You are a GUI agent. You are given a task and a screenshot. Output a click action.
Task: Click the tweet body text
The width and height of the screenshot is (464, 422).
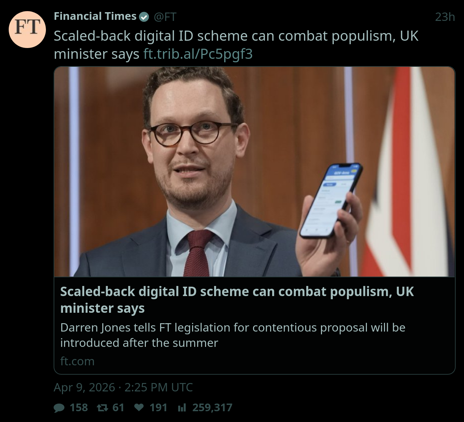[x=236, y=45]
